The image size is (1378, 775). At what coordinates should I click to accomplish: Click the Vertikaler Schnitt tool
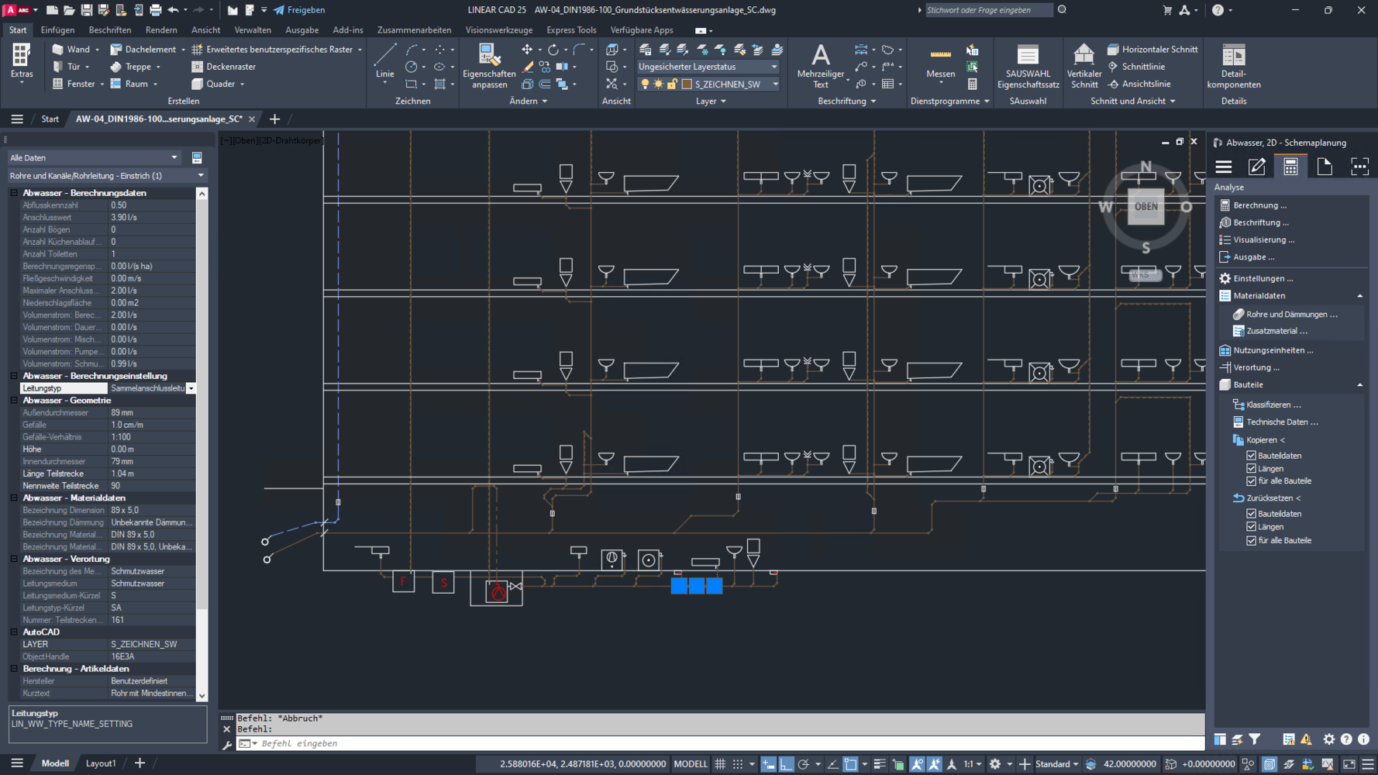(x=1083, y=66)
